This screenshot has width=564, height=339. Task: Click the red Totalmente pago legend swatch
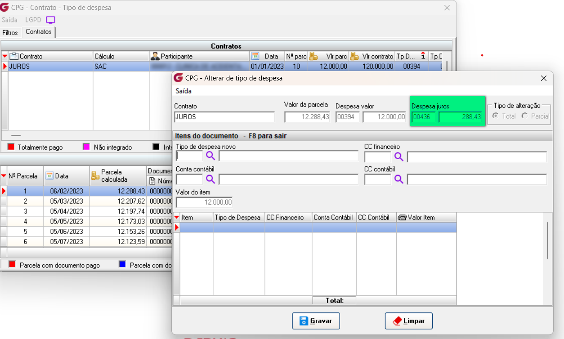click(x=11, y=147)
